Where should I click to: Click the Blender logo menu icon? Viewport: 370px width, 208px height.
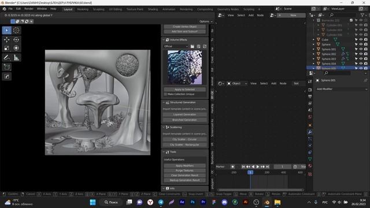(x=4, y=9)
